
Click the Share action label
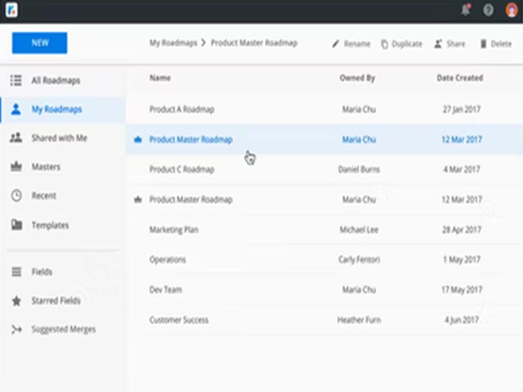point(456,44)
